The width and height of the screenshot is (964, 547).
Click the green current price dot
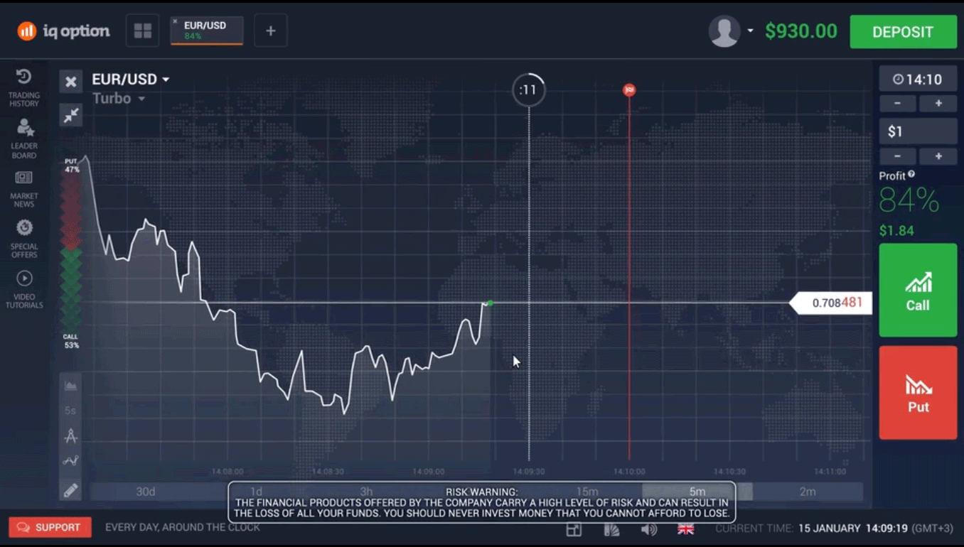click(491, 303)
